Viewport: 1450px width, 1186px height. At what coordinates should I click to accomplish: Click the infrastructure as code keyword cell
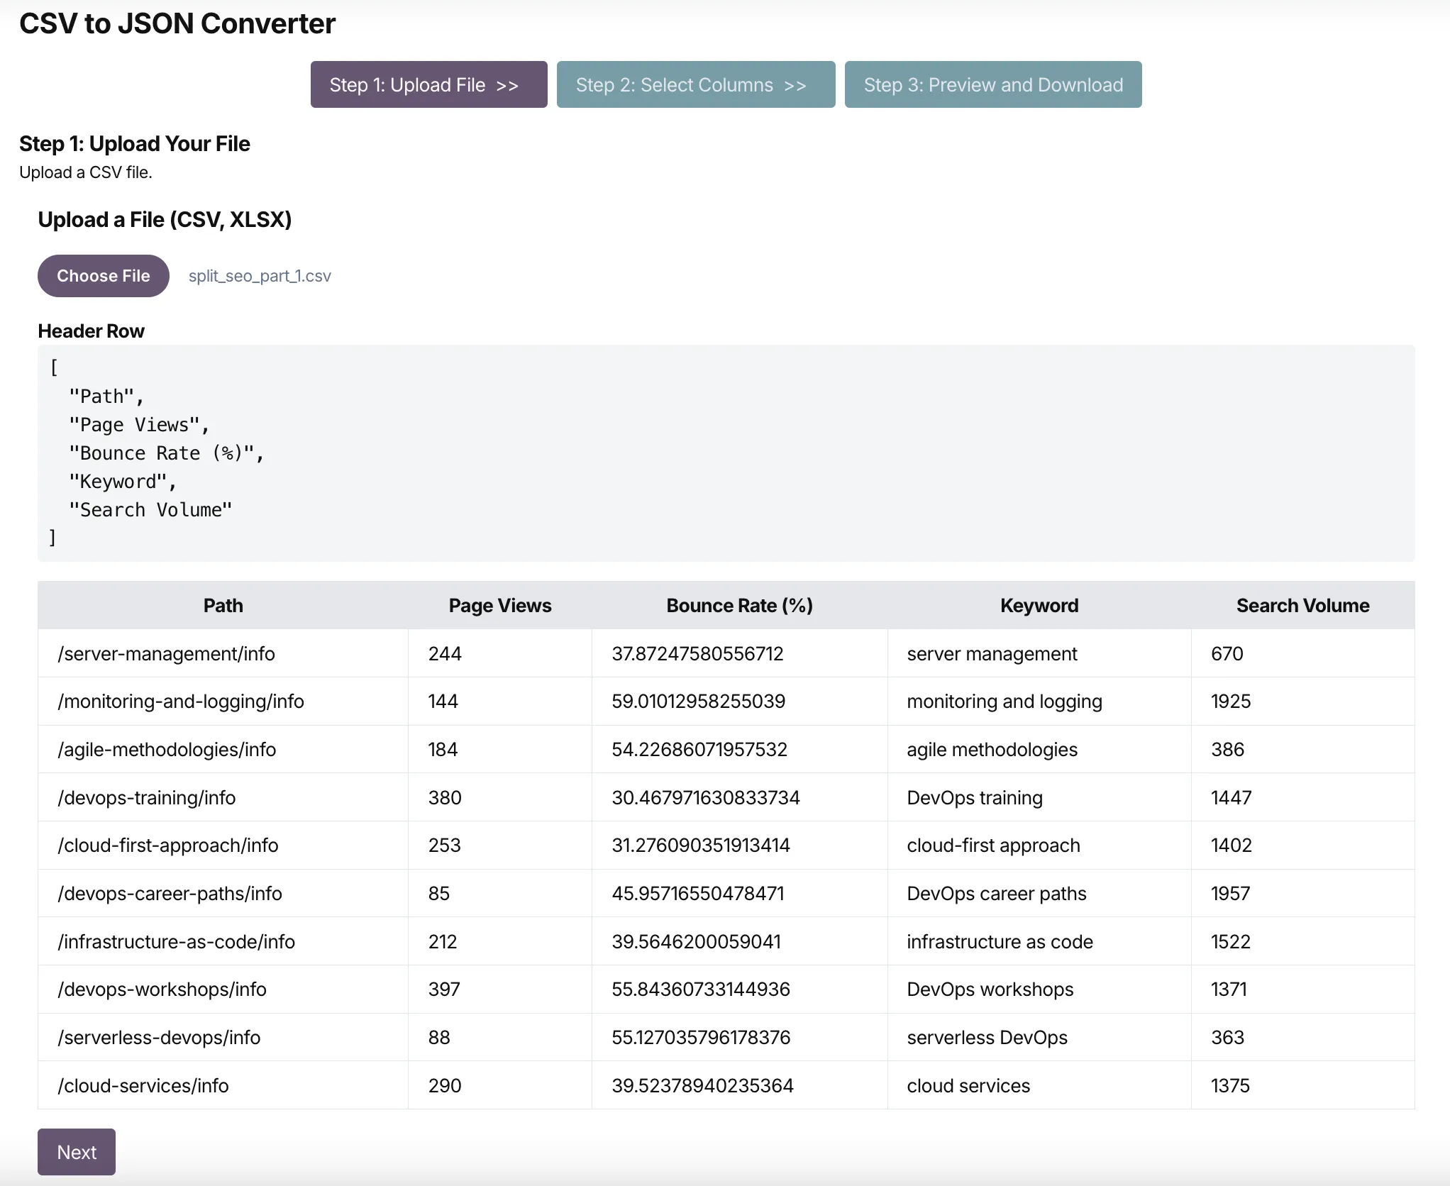click(x=1000, y=941)
